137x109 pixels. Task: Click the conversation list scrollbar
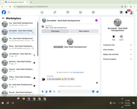tap(38, 39)
